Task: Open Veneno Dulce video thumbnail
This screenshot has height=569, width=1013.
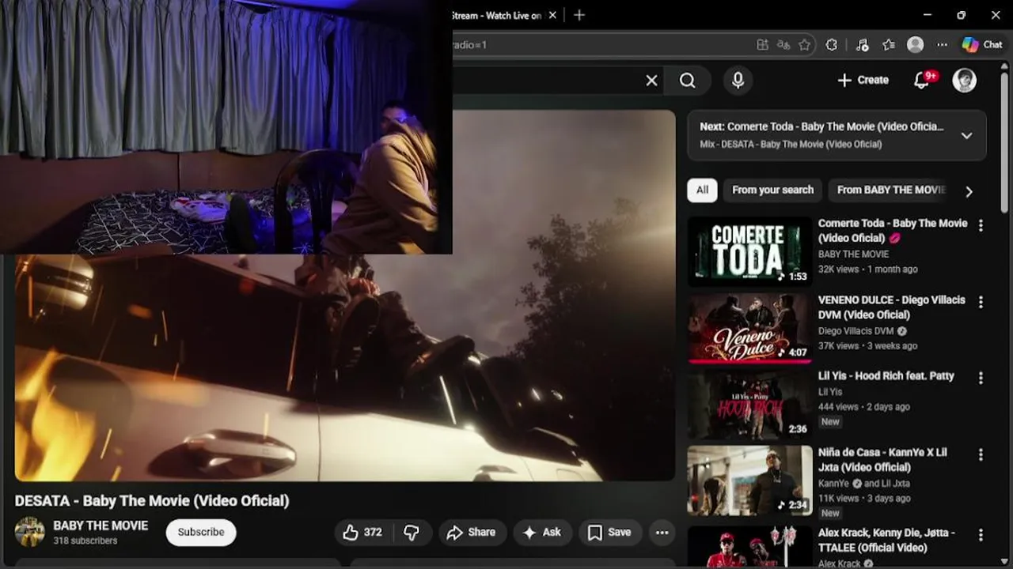Action: (x=749, y=328)
